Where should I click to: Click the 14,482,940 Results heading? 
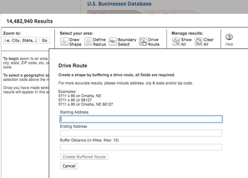pyautogui.click(x=30, y=21)
